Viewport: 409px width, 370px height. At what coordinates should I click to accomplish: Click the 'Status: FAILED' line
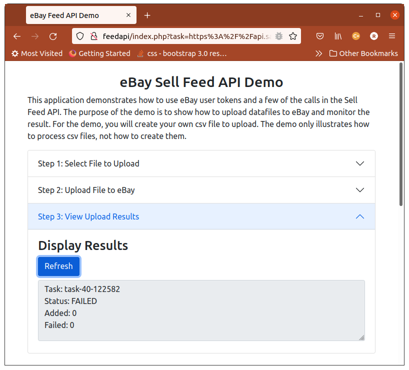(x=70, y=301)
